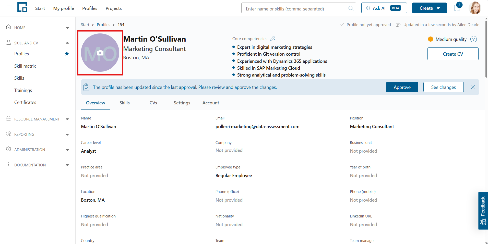Expand the HOME section arrow
488x244 pixels.
point(67,28)
